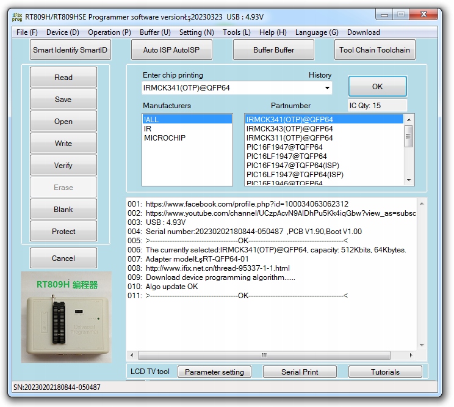
Task: Open the Setting (N) menu
Action: tap(196, 32)
